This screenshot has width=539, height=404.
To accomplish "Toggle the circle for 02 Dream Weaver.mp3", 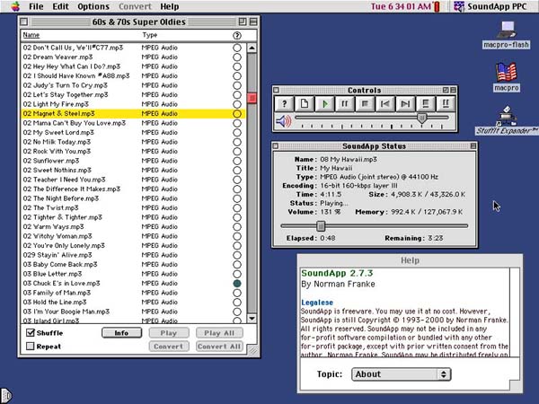I will point(237,57).
